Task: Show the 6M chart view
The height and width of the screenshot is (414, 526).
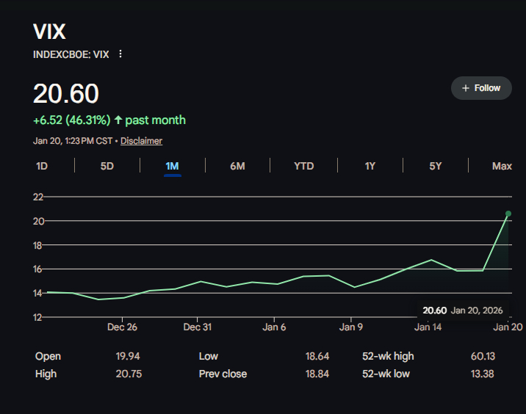Action: coord(237,166)
